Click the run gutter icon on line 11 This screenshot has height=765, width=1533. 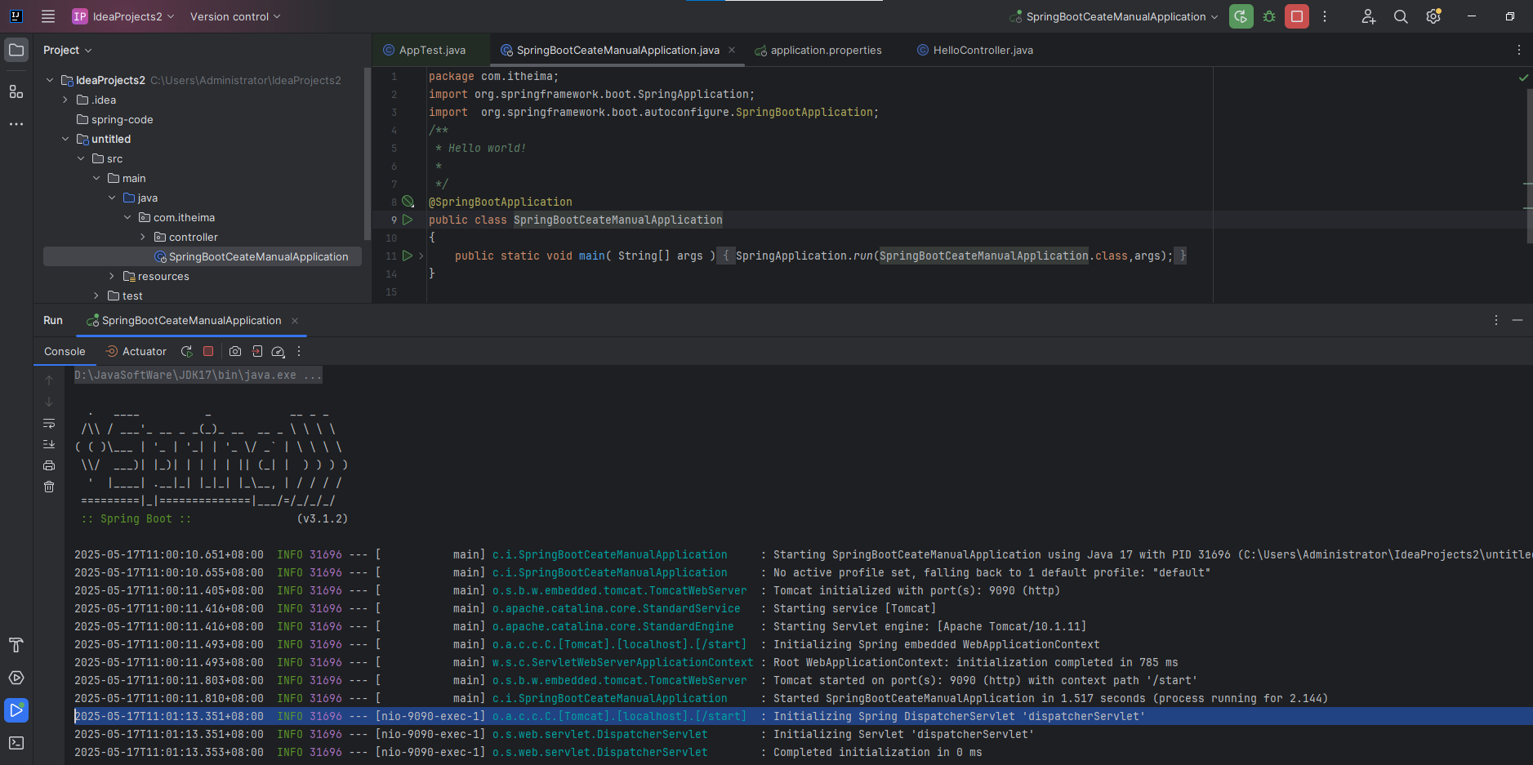(408, 256)
